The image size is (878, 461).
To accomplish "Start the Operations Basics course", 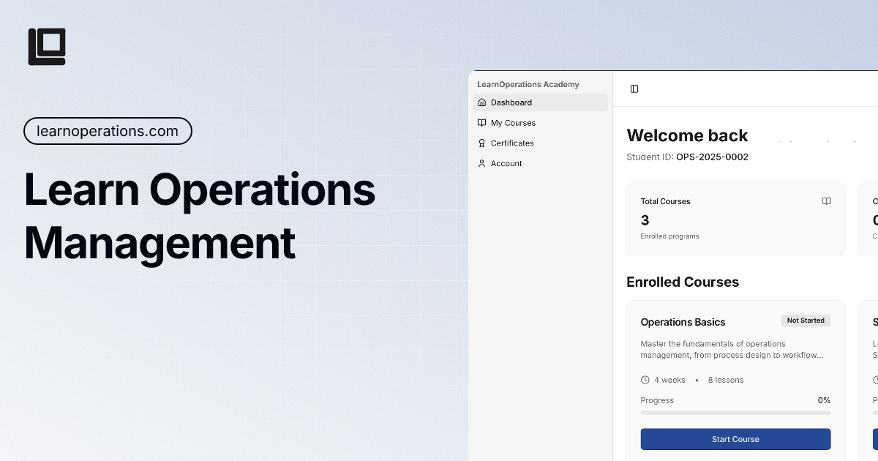I will click(x=735, y=439).
